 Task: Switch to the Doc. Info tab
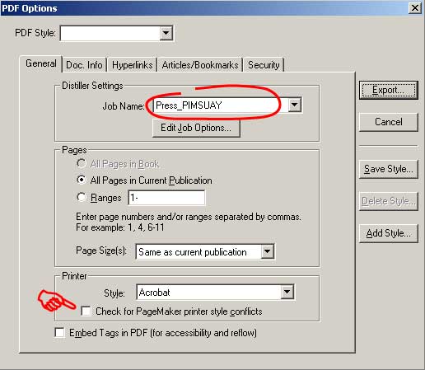[84, 65]
